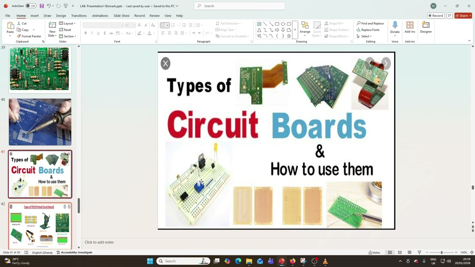Cut the selection with scissors icon

click(22, 23)
